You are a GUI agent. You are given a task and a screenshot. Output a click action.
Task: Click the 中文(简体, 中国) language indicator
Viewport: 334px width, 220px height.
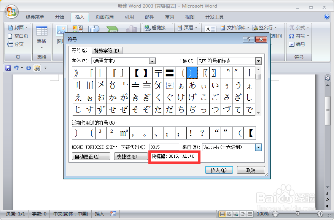pyautogui.click(x=71, y=214)
